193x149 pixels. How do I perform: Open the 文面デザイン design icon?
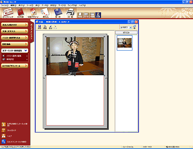point(33,13)
